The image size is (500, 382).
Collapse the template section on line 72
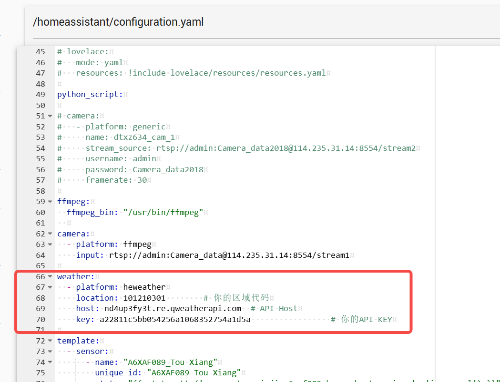click(50, 341)
